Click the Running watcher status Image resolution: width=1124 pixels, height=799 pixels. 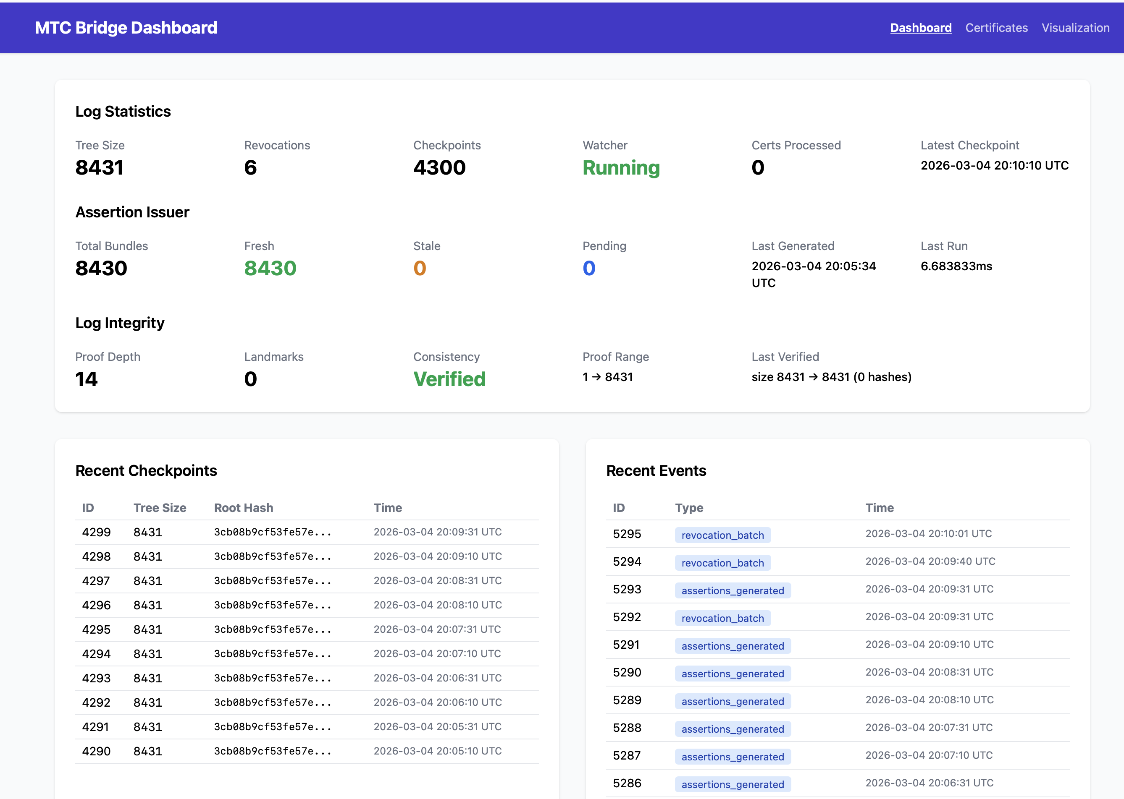click(x=621, y=168)
